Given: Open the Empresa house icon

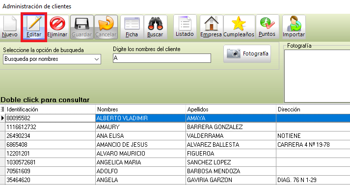Looking at the screenshot, I should coord(211,27).
